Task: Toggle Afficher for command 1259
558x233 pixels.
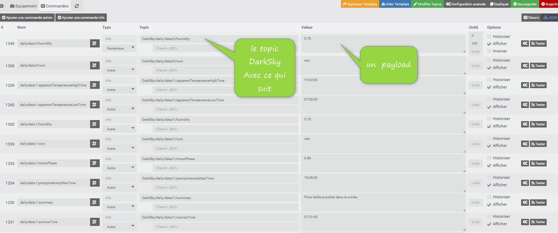Action: click(x=489, y=87)
